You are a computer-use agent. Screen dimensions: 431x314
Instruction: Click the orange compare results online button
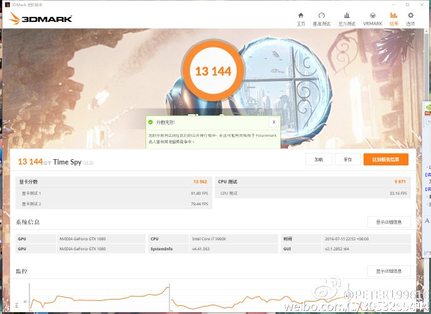[x=385, y=159]
